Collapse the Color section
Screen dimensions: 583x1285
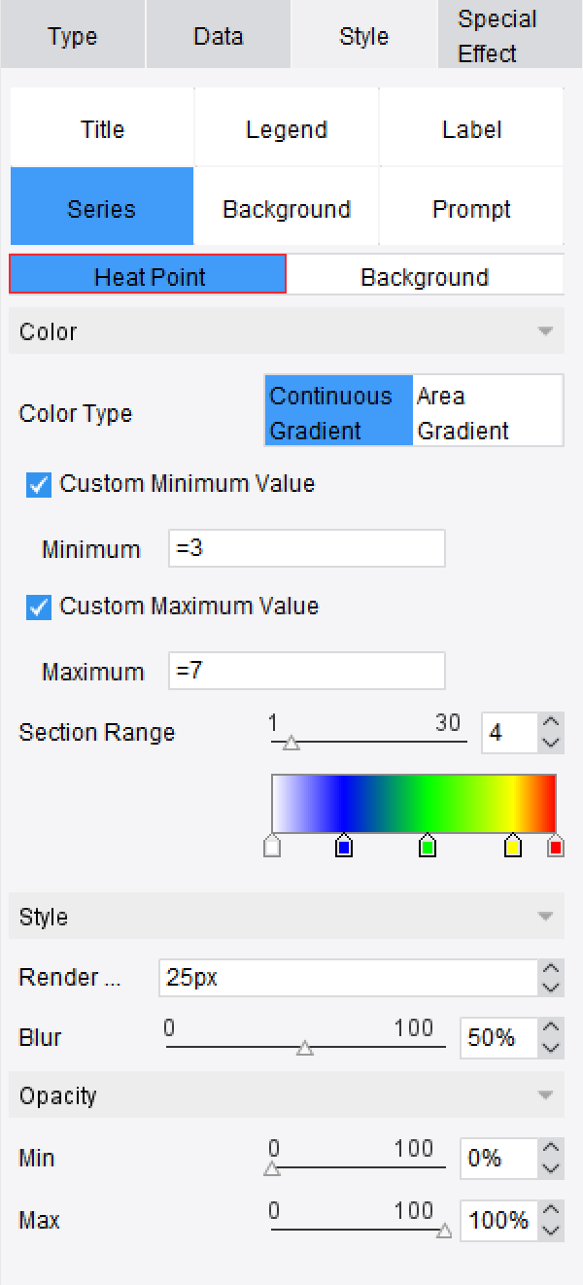pos(545,331)
